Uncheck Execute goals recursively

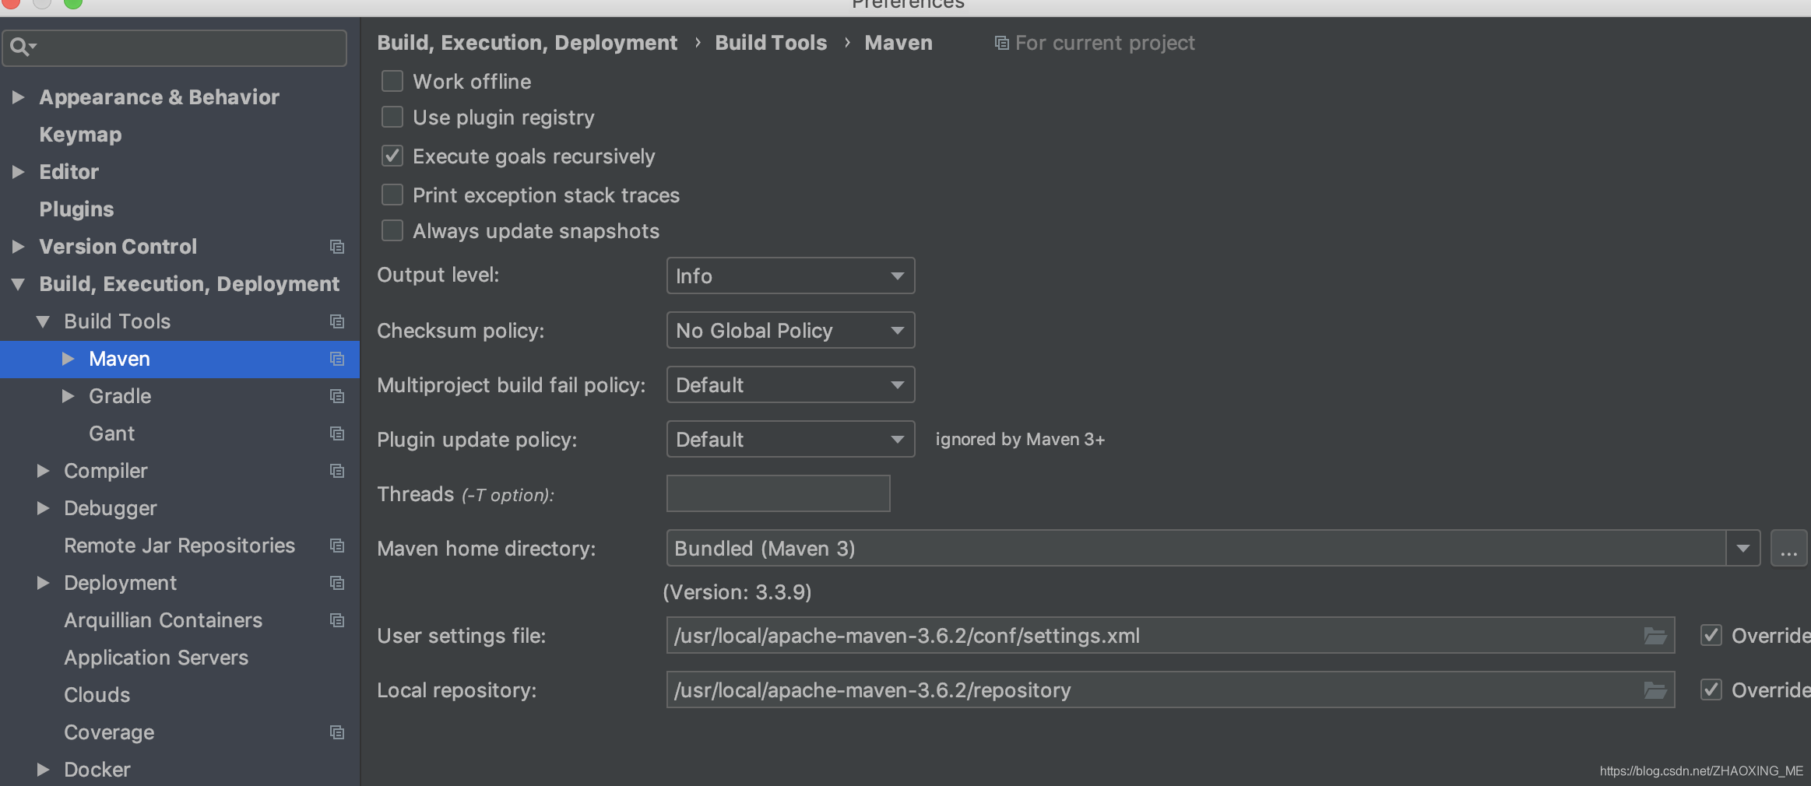coord(392,156)
